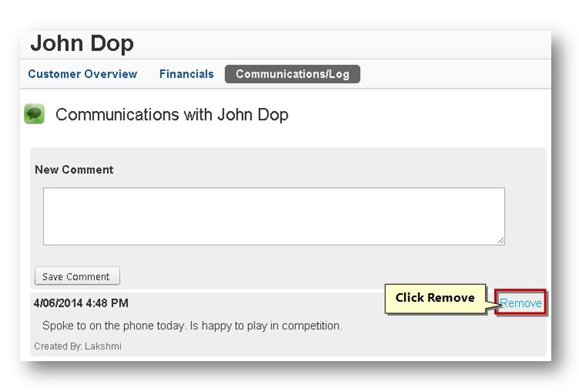Screen dimensions: 579x392
Task: Open the Customer Overview tab
Action: [x=82, y=74]
